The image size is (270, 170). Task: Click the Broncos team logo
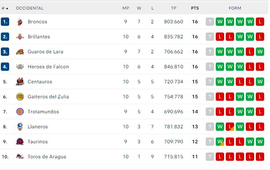20,22
